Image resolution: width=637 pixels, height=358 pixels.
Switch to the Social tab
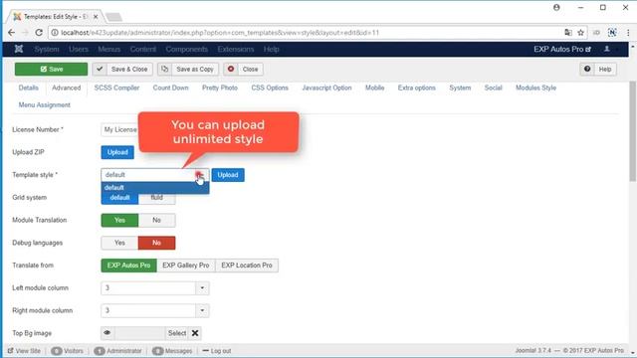(494, 88)
